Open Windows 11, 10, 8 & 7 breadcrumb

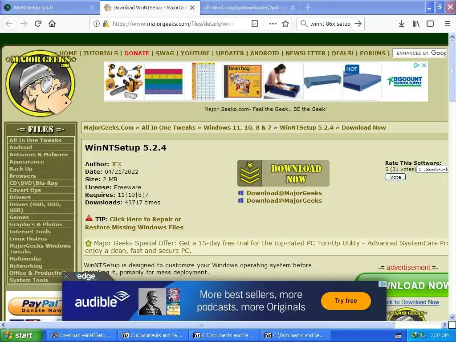237,128
